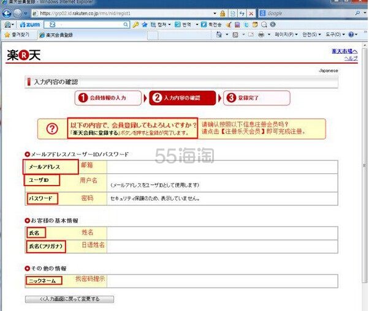Open the 안전(S) menu
This screenshot has height=311, width=369.
pos(311,35)
